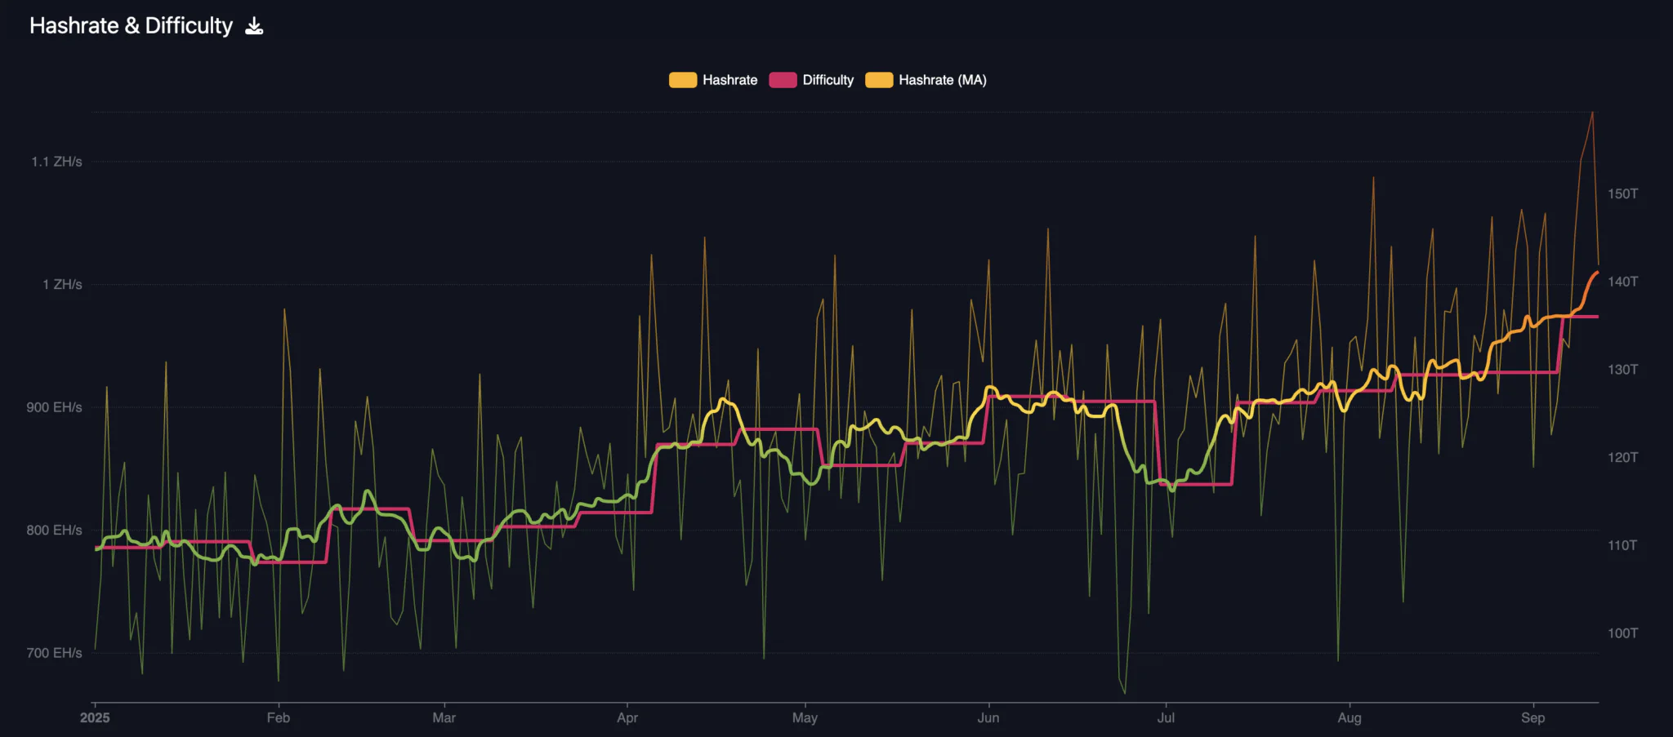Click the 2025 label on the x-axis
1673x737 pixels.
coord(95,717)
